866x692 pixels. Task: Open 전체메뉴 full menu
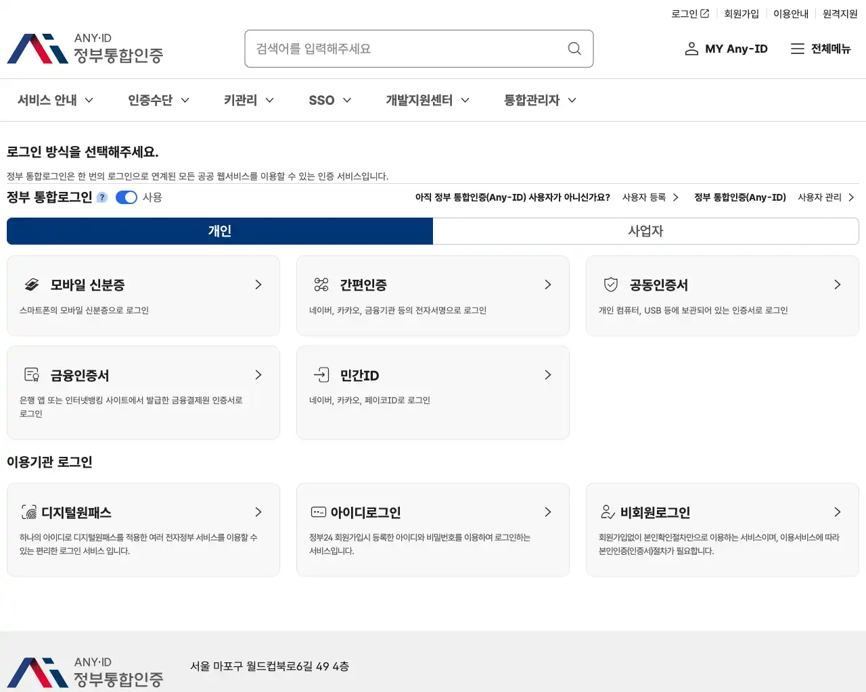click(x=821, y=49)
